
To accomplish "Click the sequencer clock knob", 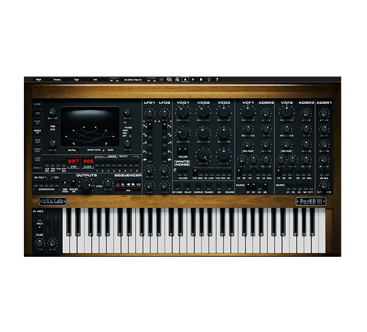I will point(108,183).
